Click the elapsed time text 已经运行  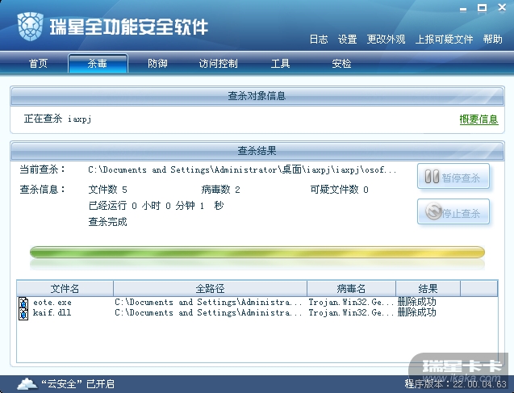point(156,206)
